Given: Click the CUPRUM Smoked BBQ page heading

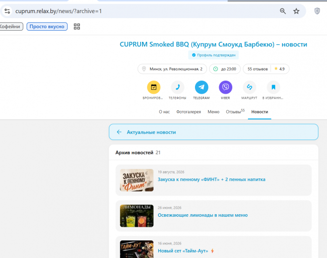Looking at the screenshot, I should click(213, 44).
